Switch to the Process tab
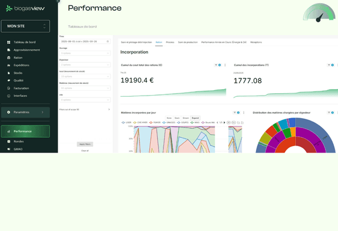Screen dimensions: 338x231 pyautogui.click(x=170, y=42)
